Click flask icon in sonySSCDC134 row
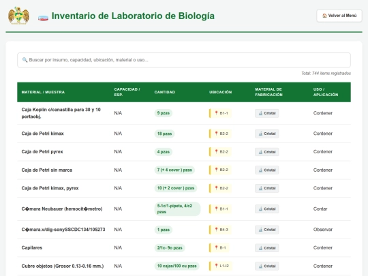The height and width of the screenshot is (276, 368). pos(260,230)
